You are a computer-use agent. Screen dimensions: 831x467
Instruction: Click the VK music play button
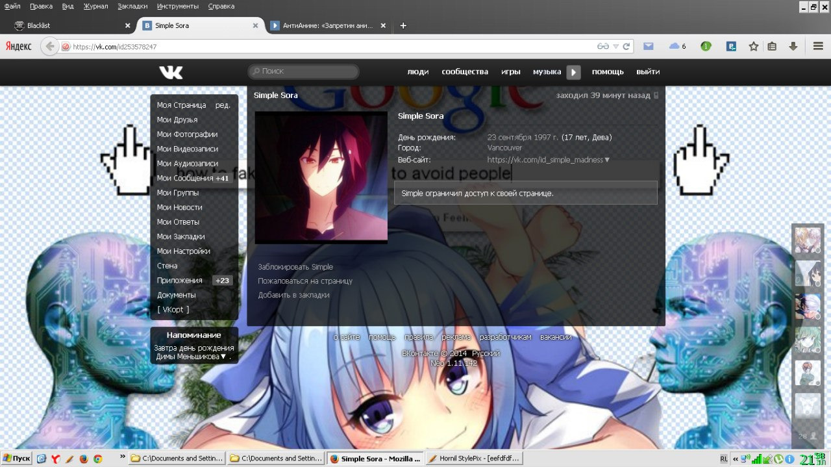tap(573, 72)
